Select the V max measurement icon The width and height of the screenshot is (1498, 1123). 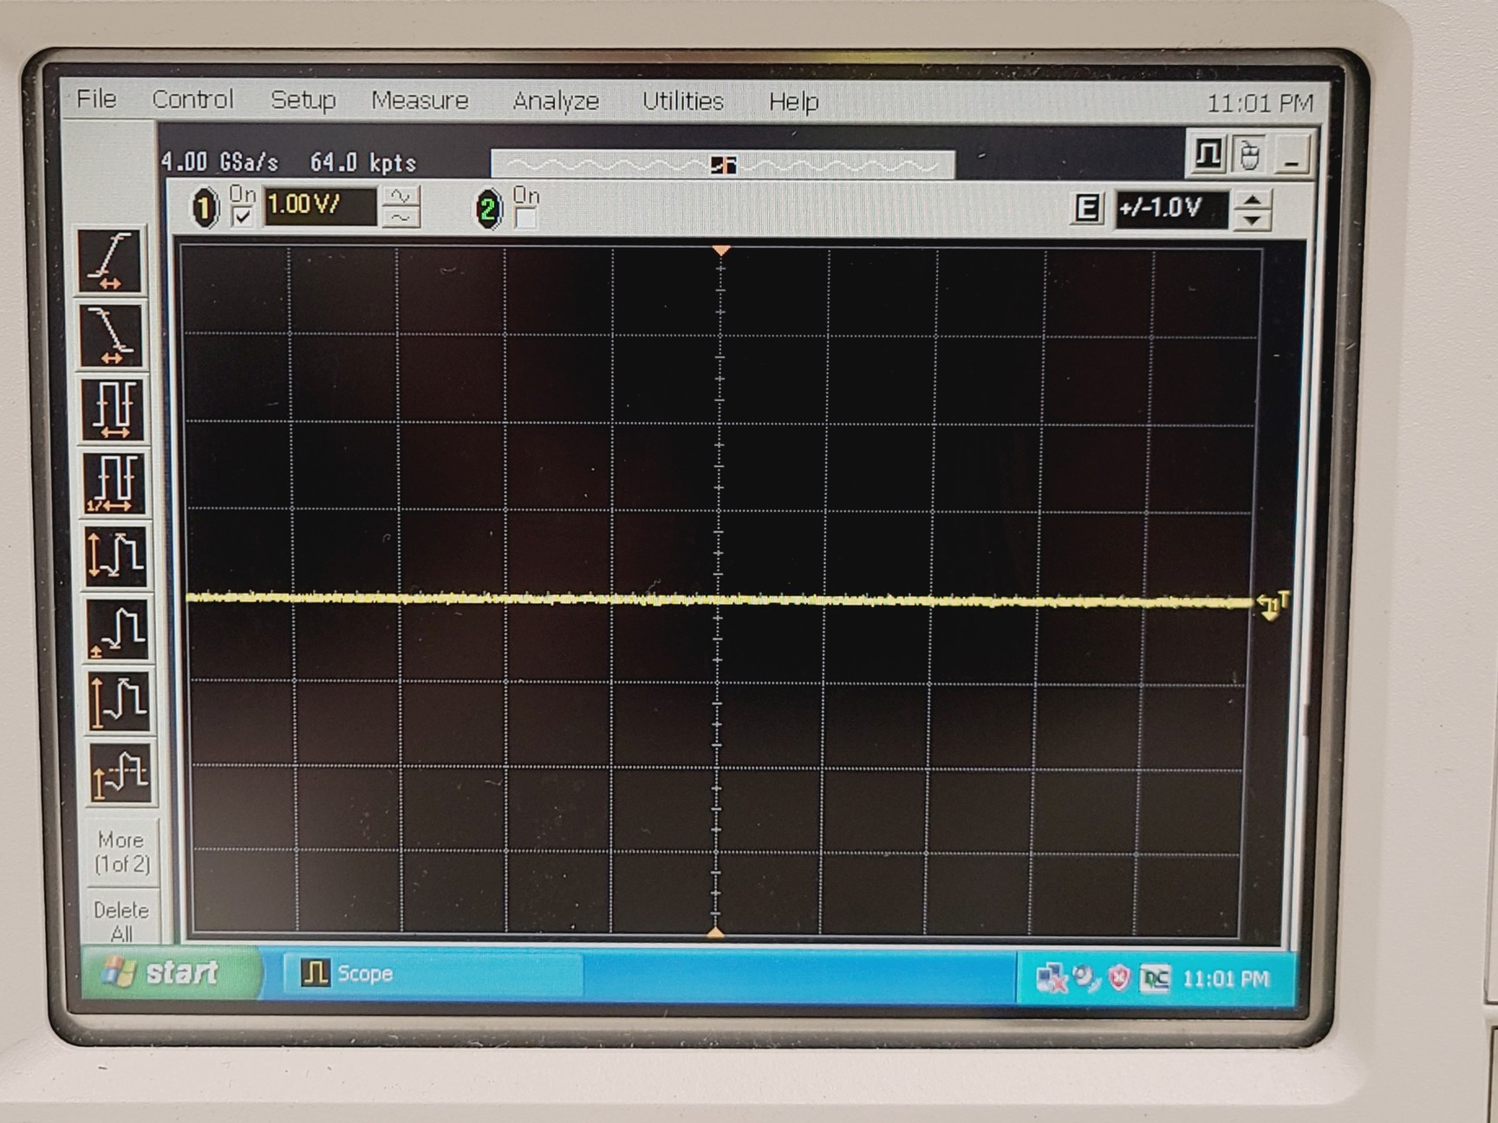click(119, 701)
